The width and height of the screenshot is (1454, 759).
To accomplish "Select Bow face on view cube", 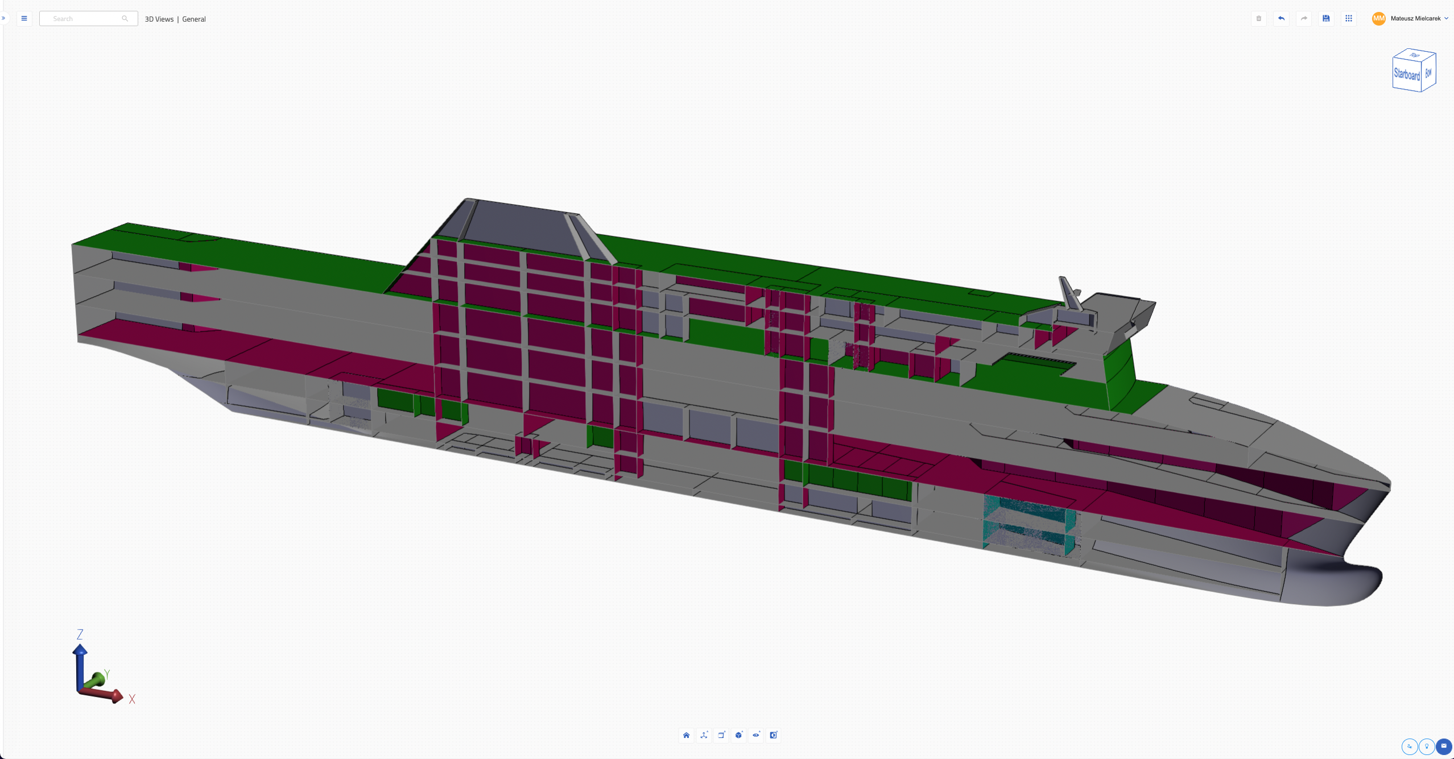I will 1428,73.
